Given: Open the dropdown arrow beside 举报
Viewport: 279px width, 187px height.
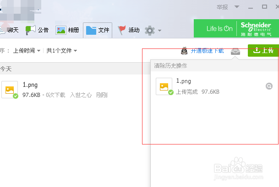Looking at the screenshot, I should click(x=237, y=7).
